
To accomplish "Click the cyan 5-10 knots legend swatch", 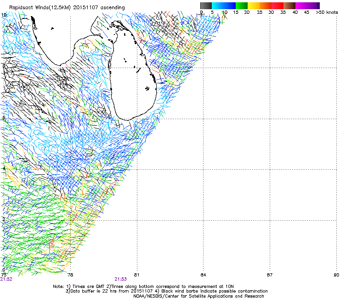I will click(x=218, y=6).
